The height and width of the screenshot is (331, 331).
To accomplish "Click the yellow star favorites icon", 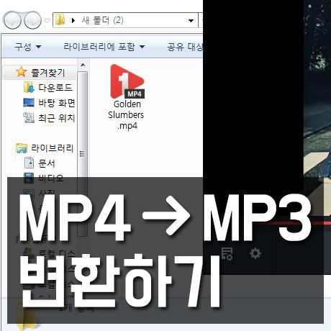I will pyautogui.click(x=21, y=72).
